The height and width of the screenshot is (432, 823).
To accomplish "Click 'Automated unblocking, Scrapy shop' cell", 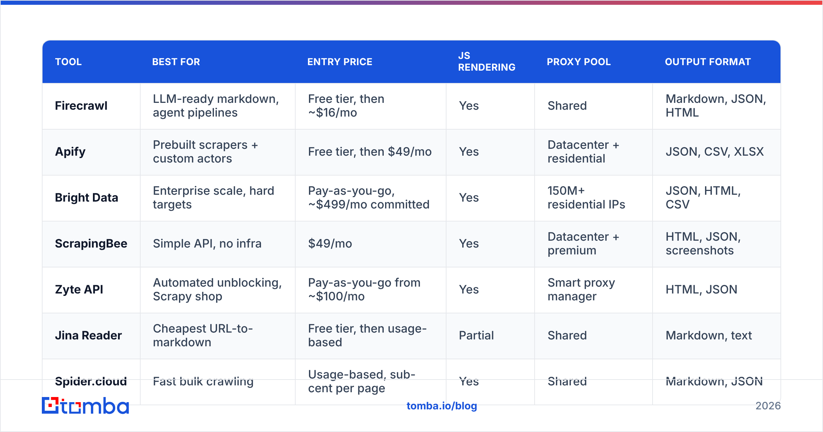I will click(217, 289).
